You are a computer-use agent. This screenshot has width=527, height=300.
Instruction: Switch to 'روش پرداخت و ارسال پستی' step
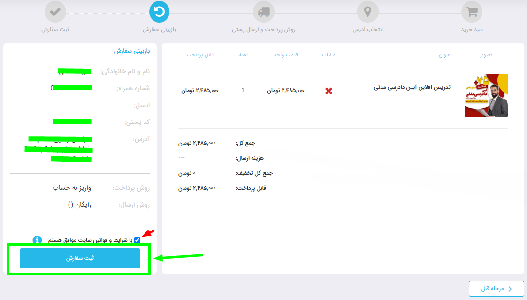coord(263,30)
